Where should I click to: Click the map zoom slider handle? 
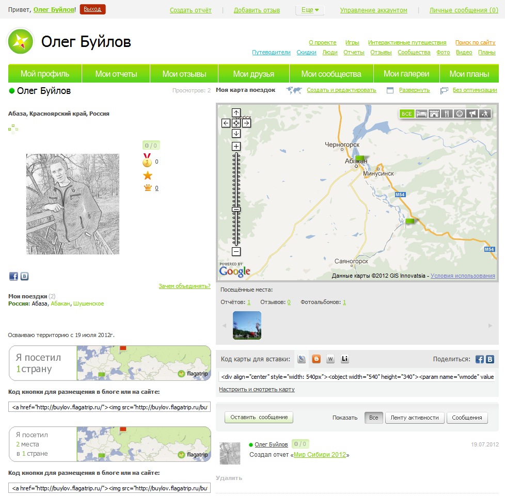click(236, 209)
